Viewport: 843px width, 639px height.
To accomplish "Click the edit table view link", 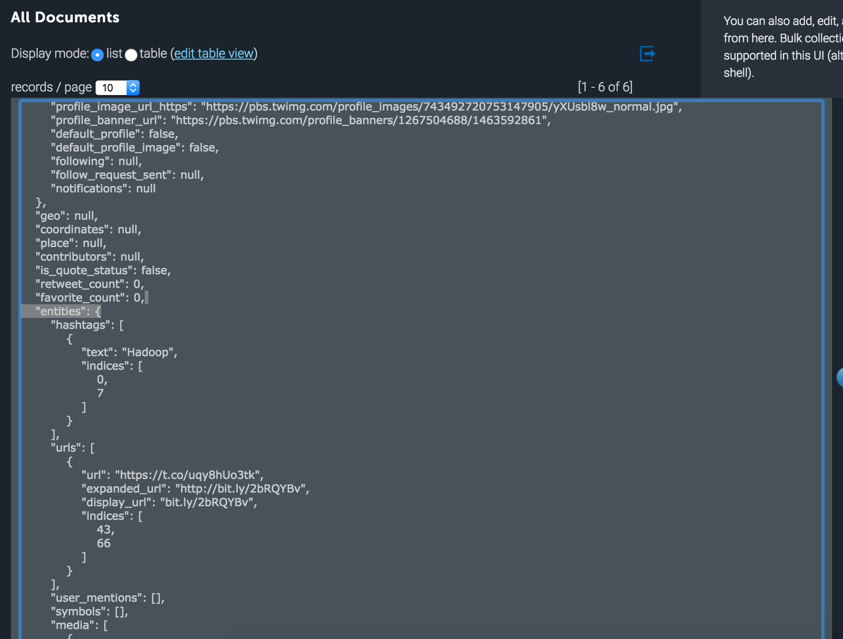I will [214, 53].
